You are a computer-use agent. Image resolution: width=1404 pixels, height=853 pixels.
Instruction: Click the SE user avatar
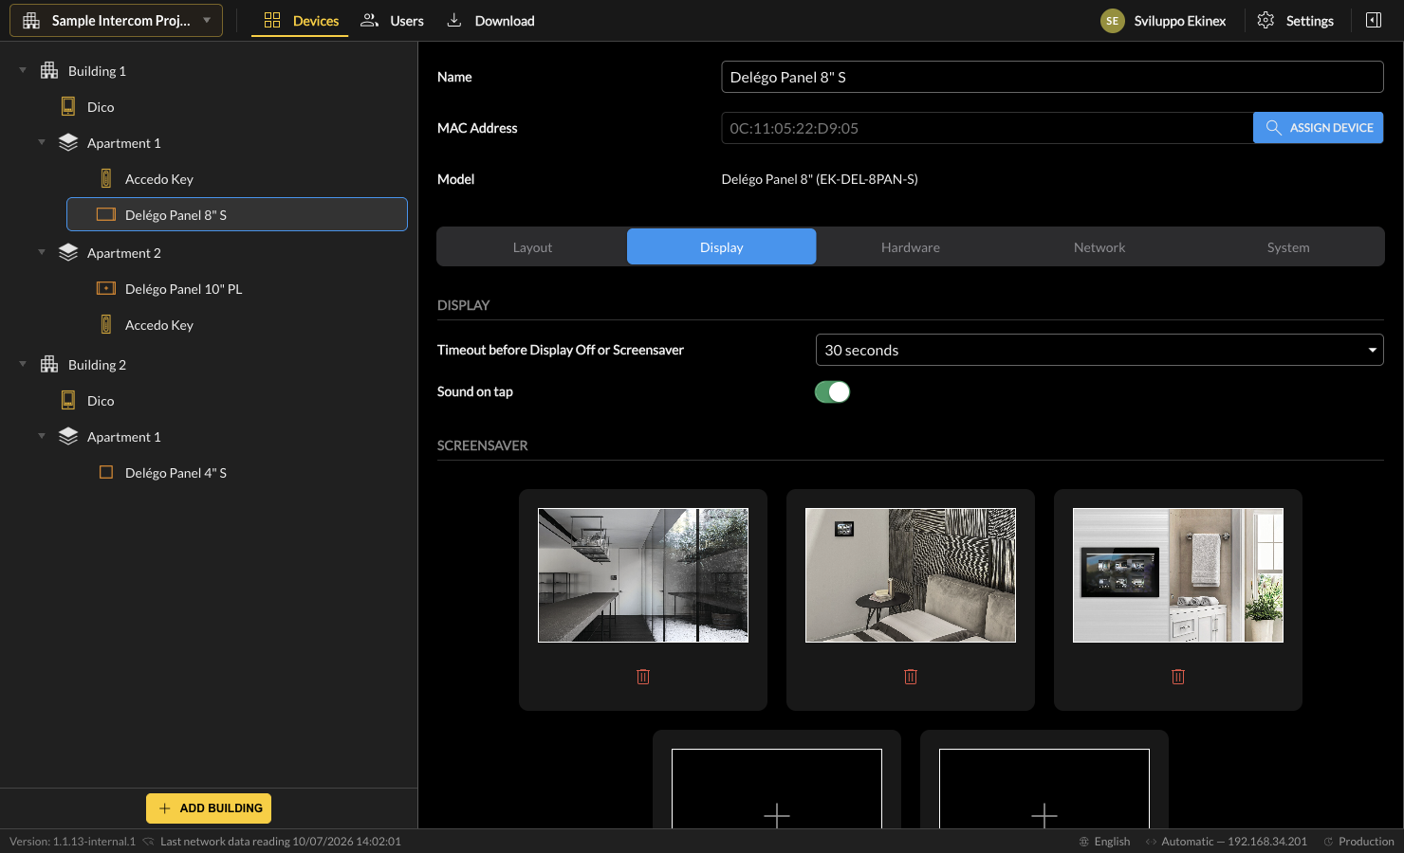(1113, 21)
